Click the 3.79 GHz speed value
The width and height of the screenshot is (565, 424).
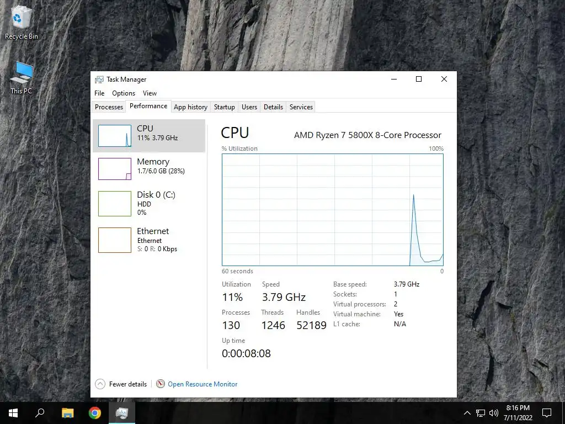pos(284,297)
